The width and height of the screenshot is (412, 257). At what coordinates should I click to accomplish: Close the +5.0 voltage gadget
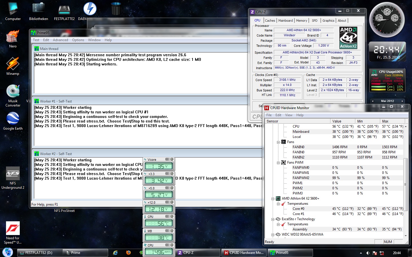(172, 188)
